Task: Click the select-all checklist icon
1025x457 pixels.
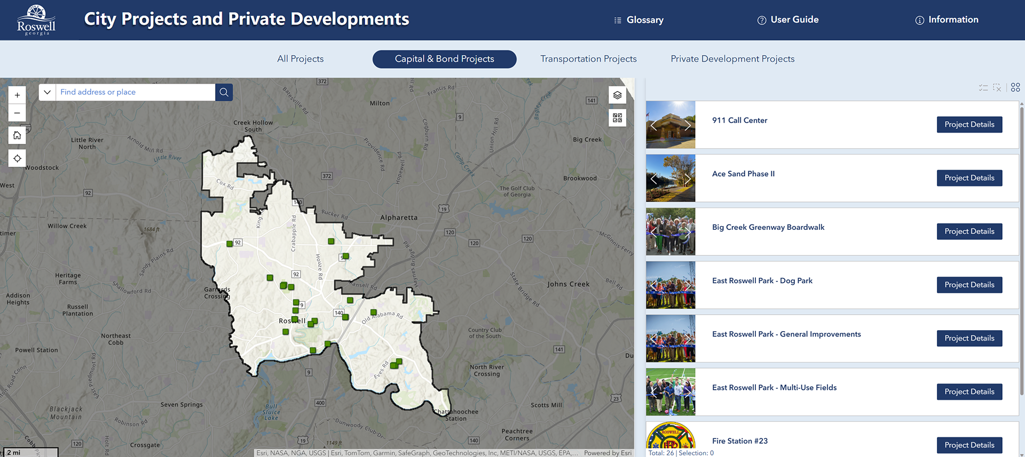Action: [983, 87]
